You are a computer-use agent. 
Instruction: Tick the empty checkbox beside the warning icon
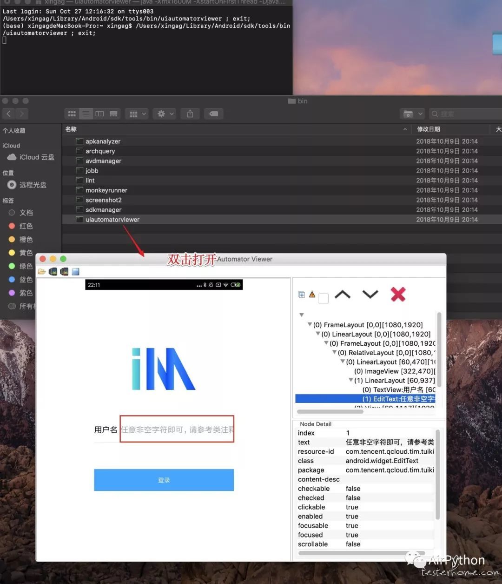tap(324, 298)
